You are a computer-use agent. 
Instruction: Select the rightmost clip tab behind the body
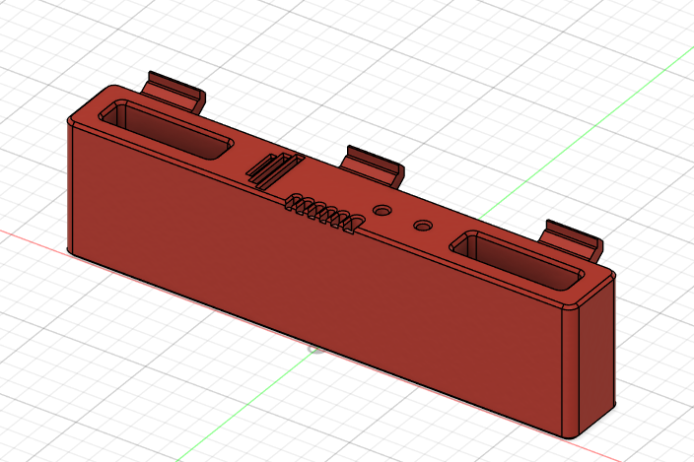[x=571, y=241]
